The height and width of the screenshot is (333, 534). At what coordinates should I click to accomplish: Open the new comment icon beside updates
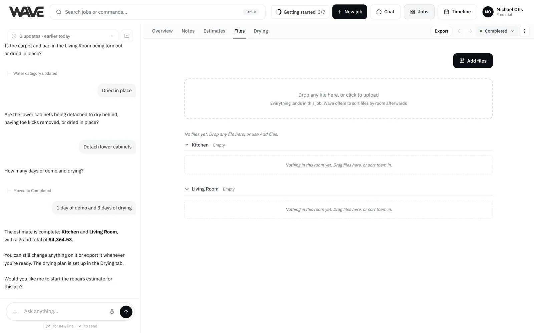127,36
